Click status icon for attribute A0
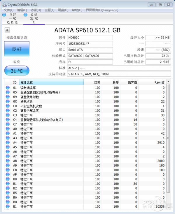Image resolution: width=175 pixels, height=214 pixels. coord(8,129)
